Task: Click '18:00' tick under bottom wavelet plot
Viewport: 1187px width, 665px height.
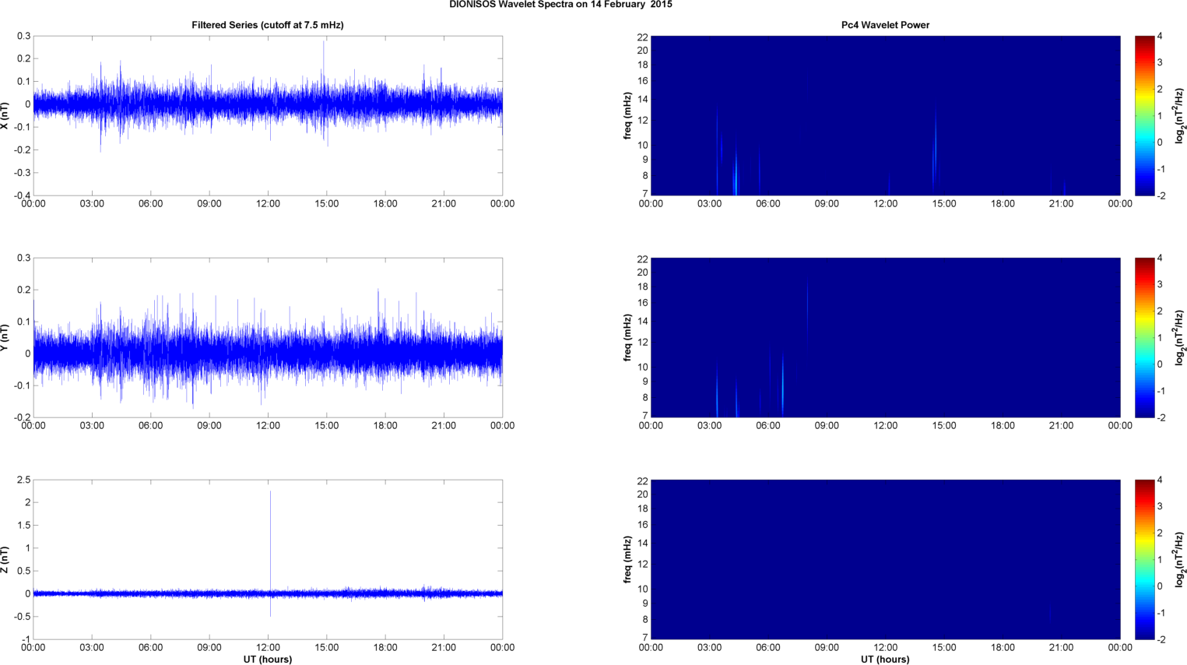Action: pyautogui.click(x=1003, y=648)
